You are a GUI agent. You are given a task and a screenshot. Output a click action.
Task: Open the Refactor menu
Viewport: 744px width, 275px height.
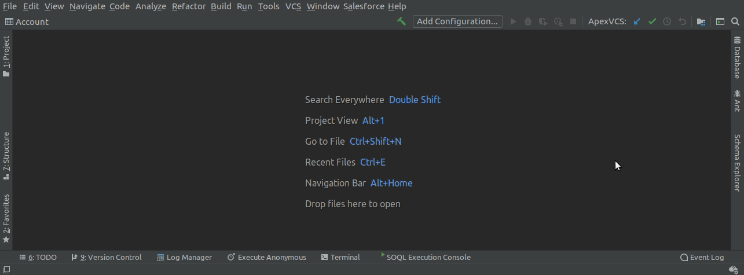click(189, 6)
